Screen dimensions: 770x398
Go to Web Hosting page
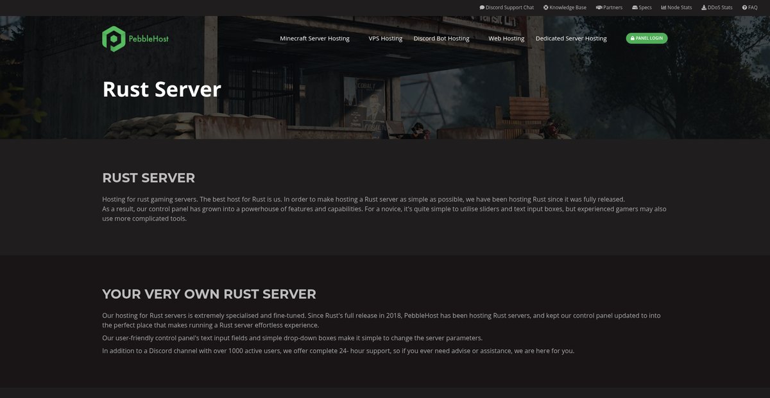click(x=506, y=39)
